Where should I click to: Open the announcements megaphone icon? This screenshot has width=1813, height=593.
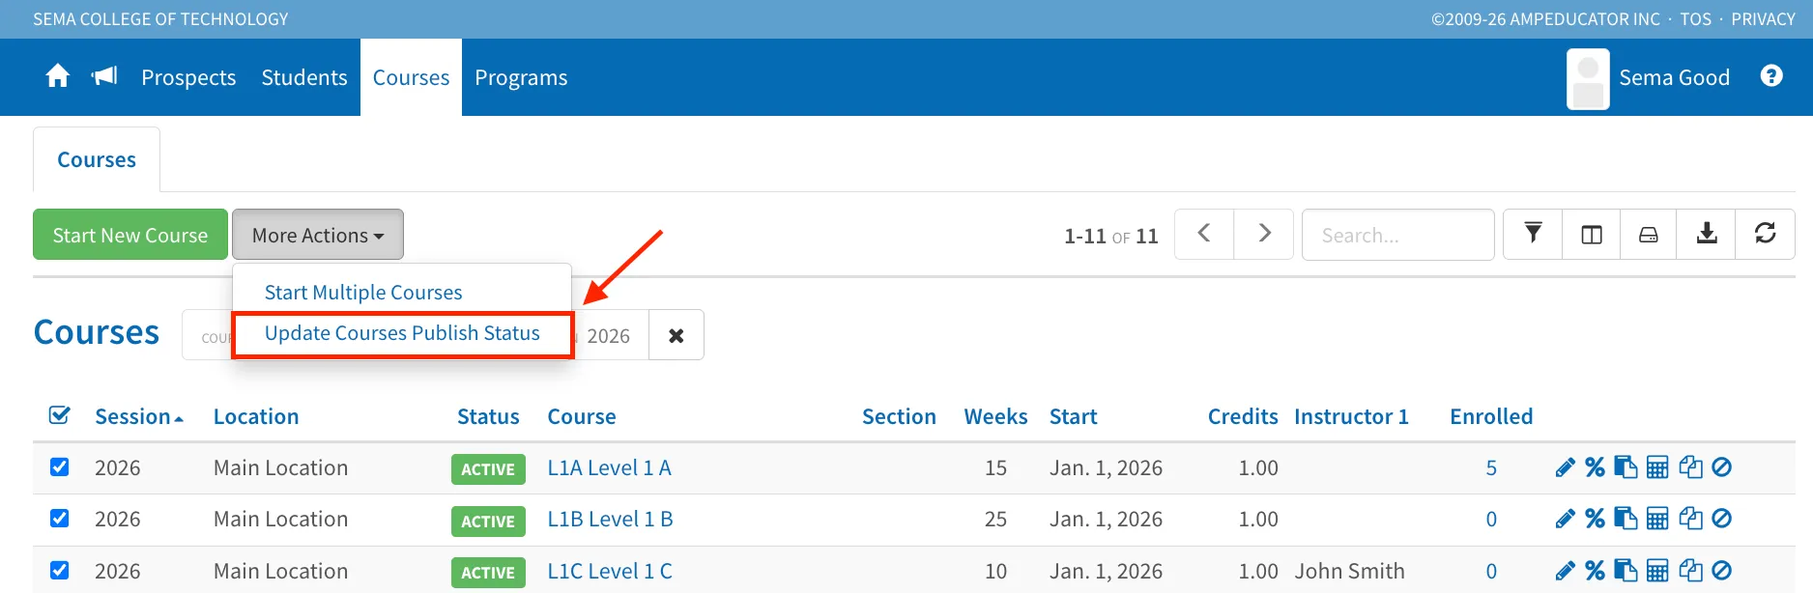(104, 76)
